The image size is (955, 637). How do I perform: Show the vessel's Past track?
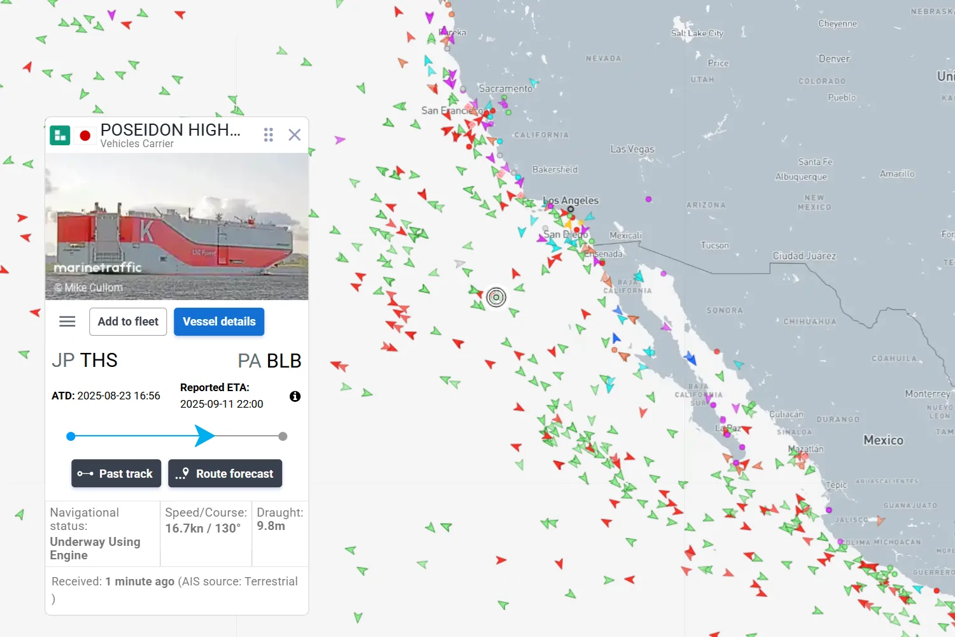click(116, 473)
